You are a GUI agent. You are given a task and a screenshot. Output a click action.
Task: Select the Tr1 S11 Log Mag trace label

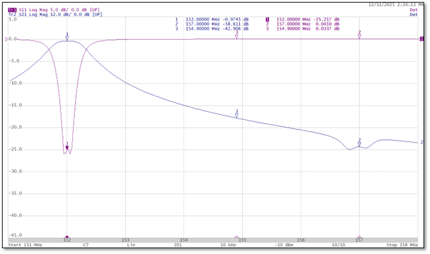pyautogui.click(x=54, y=10)
